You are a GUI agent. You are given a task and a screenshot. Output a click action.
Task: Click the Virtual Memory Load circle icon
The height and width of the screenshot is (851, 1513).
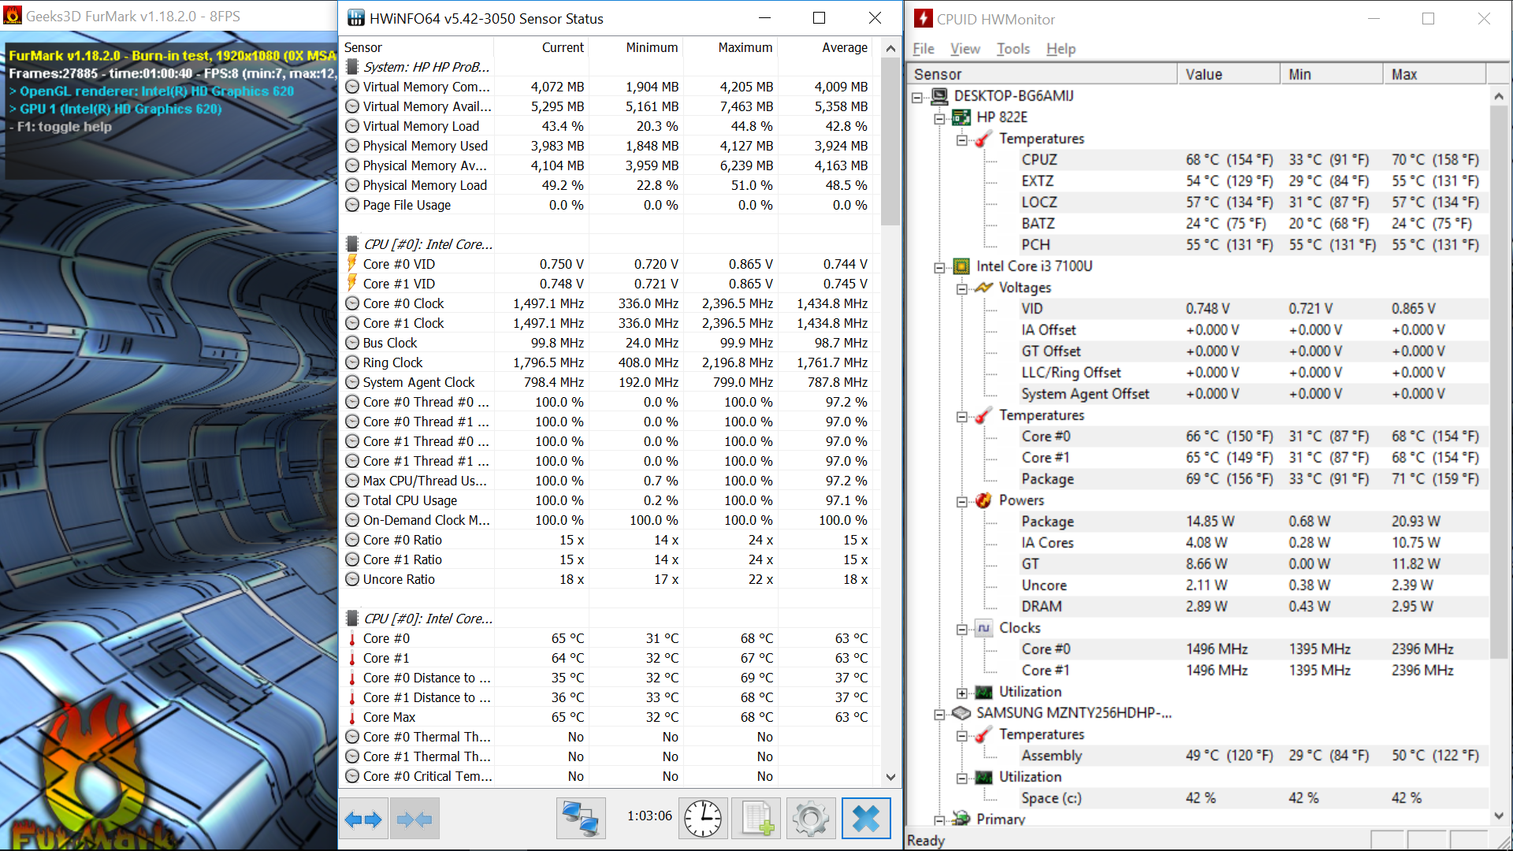[x=352, y=126]
